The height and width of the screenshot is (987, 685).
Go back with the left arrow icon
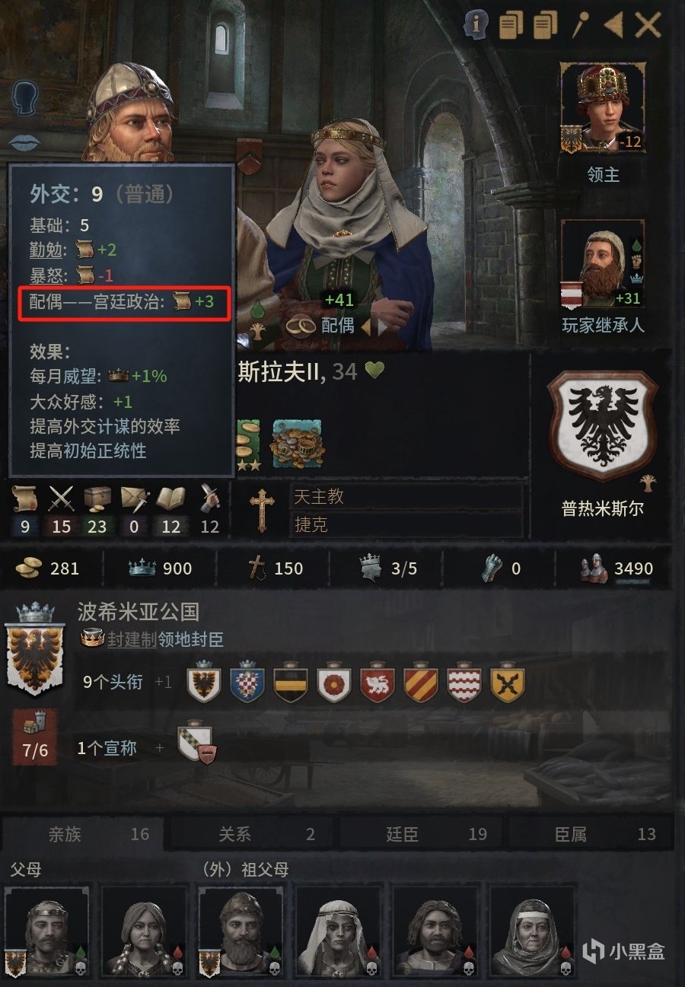click(613, 25)
